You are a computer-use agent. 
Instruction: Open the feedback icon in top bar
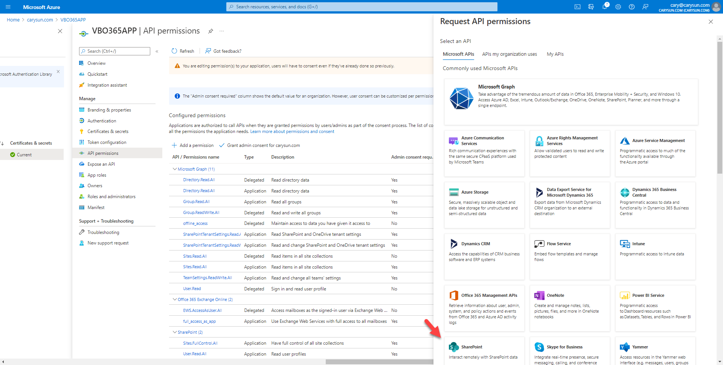tap(645, 7)
